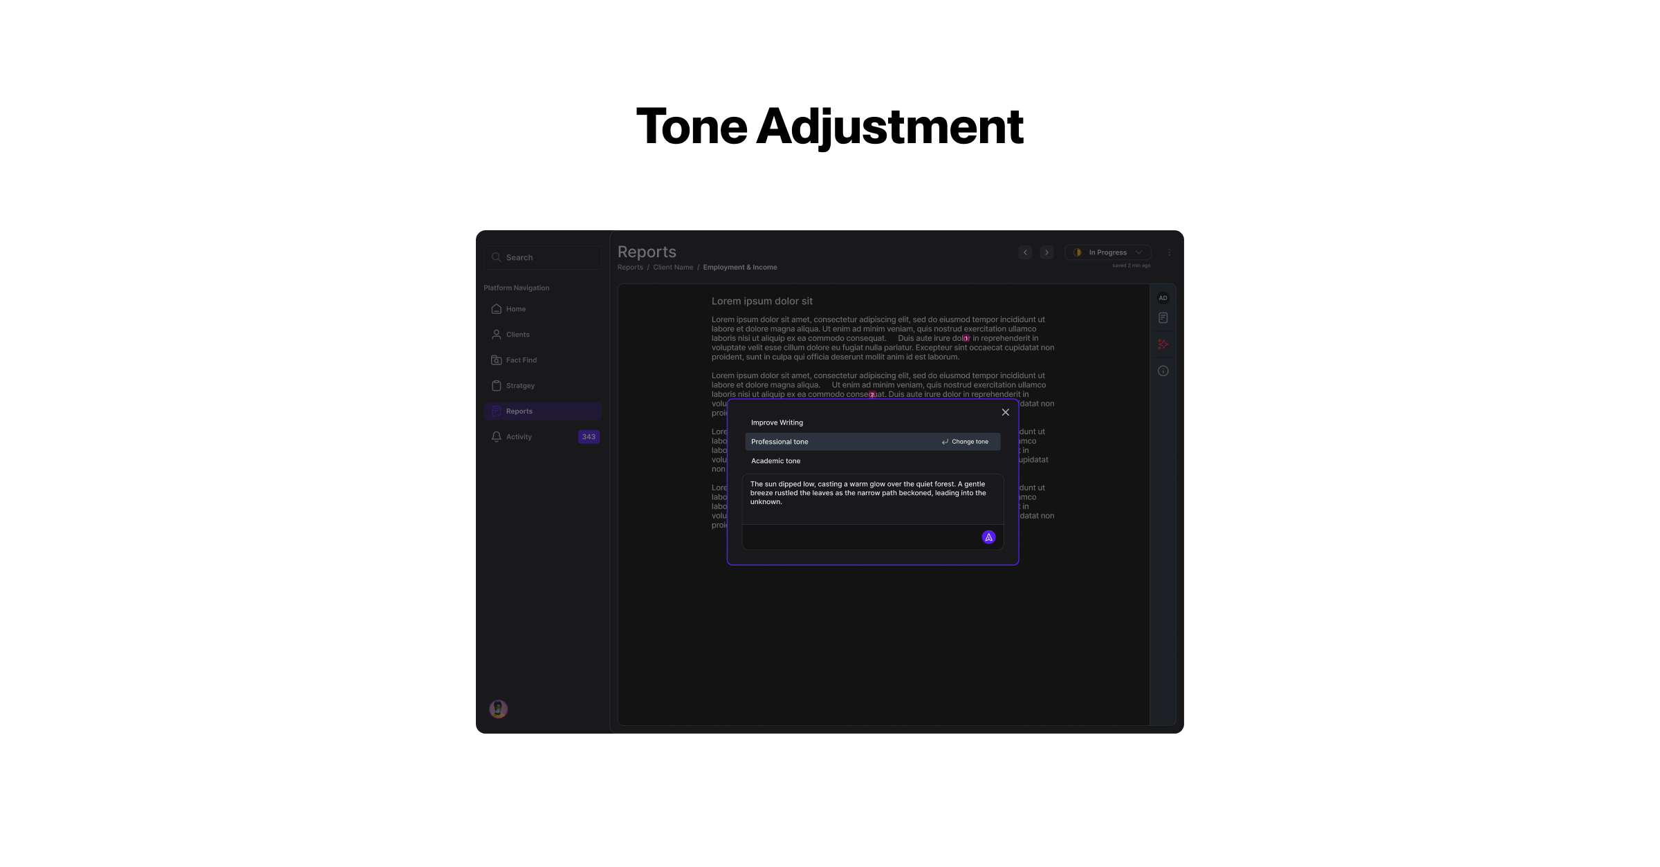
Task: Click the AD avatar badge
Action: 1163,298
